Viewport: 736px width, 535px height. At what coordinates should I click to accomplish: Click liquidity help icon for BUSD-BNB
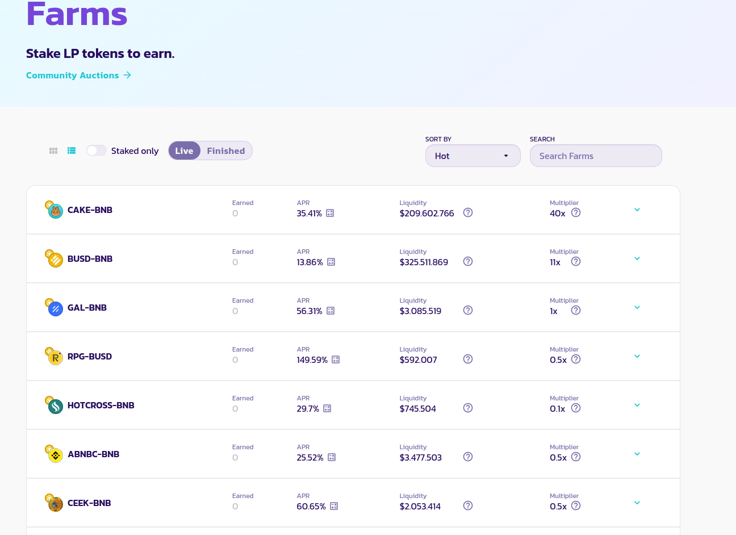(x=468, y=261)
